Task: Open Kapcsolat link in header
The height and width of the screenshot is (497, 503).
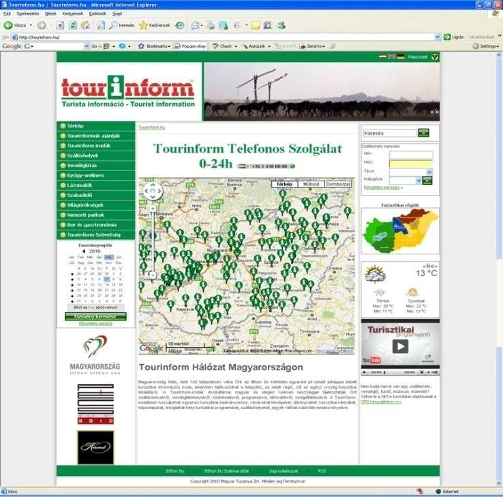Action: click(x=417, y=57)
